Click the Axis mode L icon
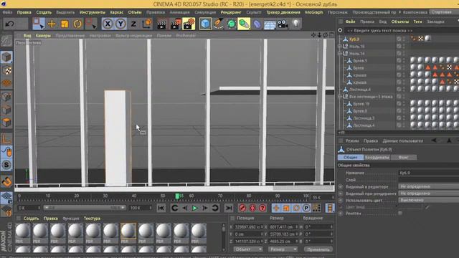 coord(6,139)
